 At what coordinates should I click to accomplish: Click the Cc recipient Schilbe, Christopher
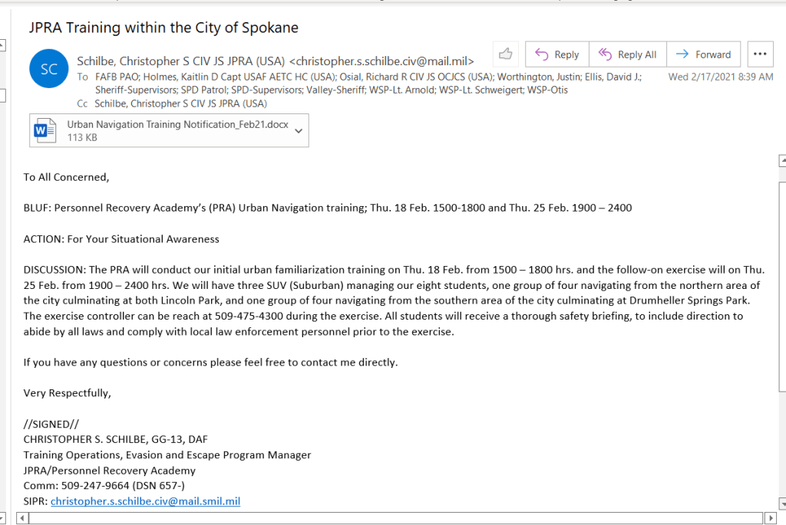[180, 103]
